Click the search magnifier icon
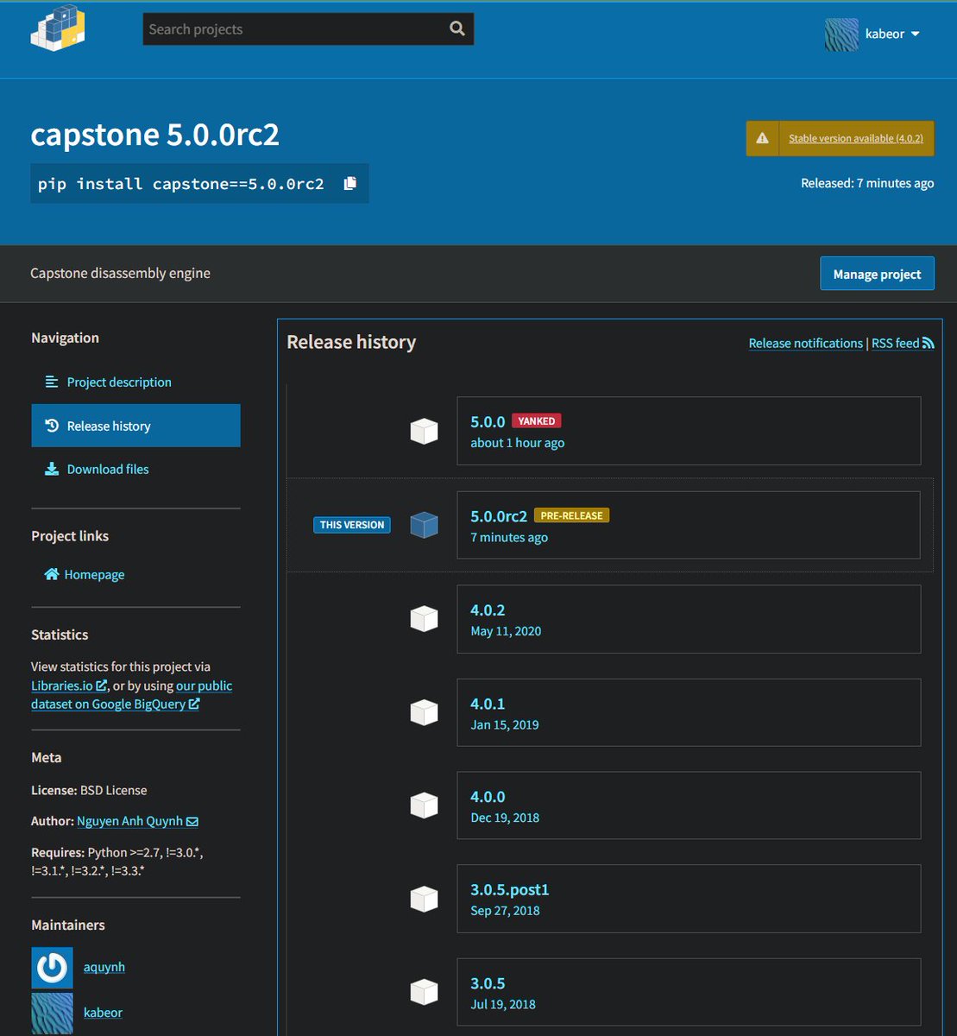Screen dimensions: 957x1036 457,29
